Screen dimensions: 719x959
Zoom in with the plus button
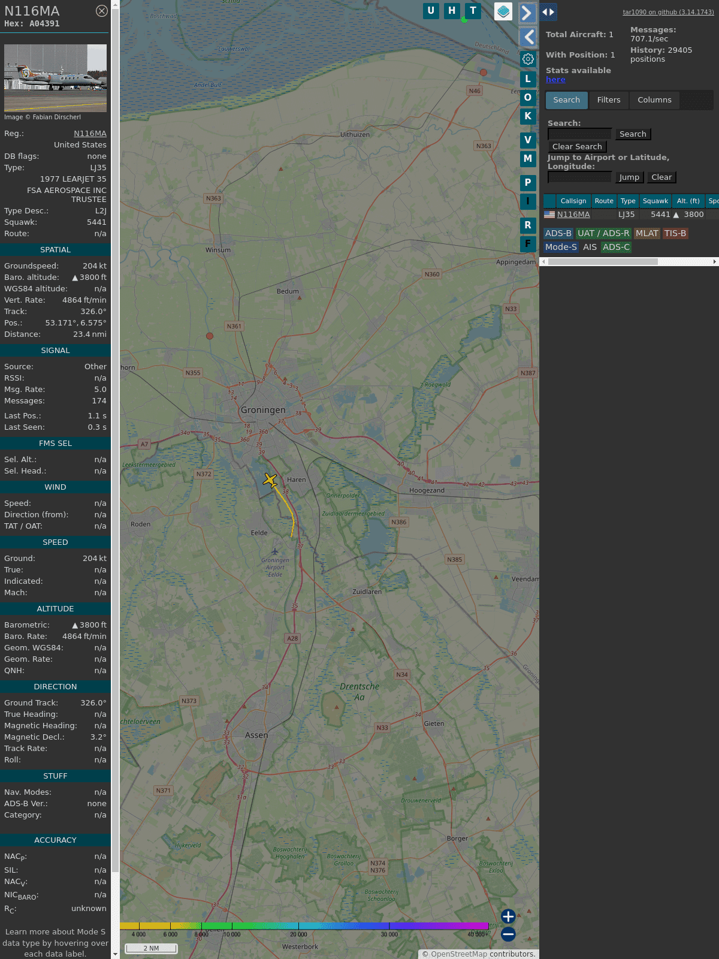click(508, 916)
